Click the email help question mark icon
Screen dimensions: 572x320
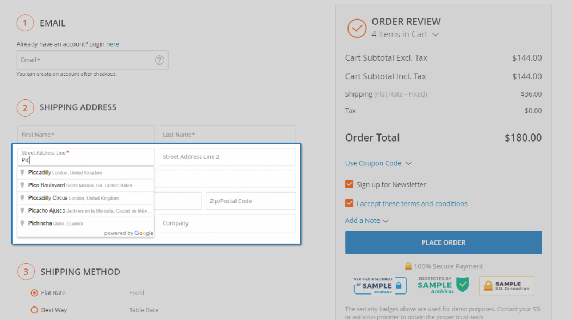(159, 60)
